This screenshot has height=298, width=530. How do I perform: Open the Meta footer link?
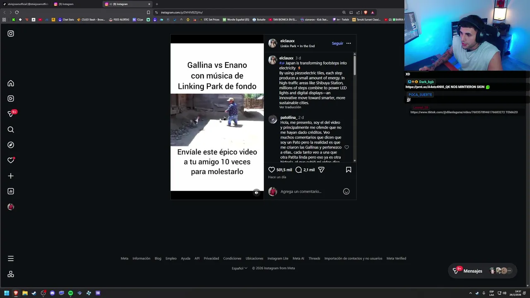coord(124,259)
